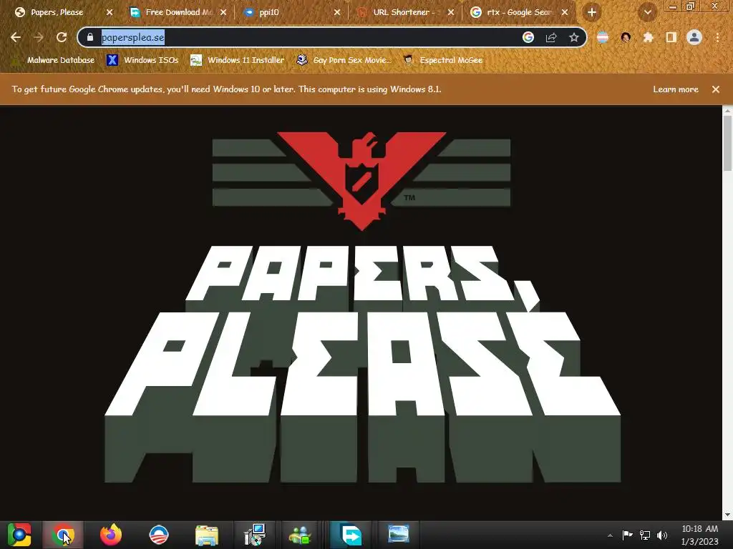This screenshot has height=549, width=733.
Task: Open the Action Center flag icon
Action: [627, 535]
